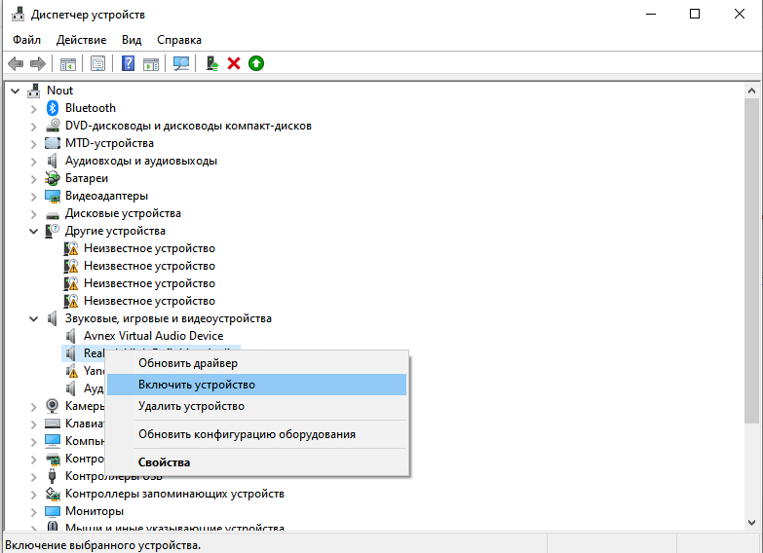Image resolution: width=763 pixels, height=553 pixels.
Task: Expand the Мониторы category chevron
Action: (x=33, y=512)
